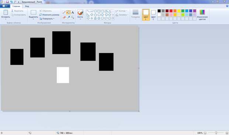Viewport: 229px width, 135px height.
Task: Click the Вставить paste button
Action: pos(6,14)
